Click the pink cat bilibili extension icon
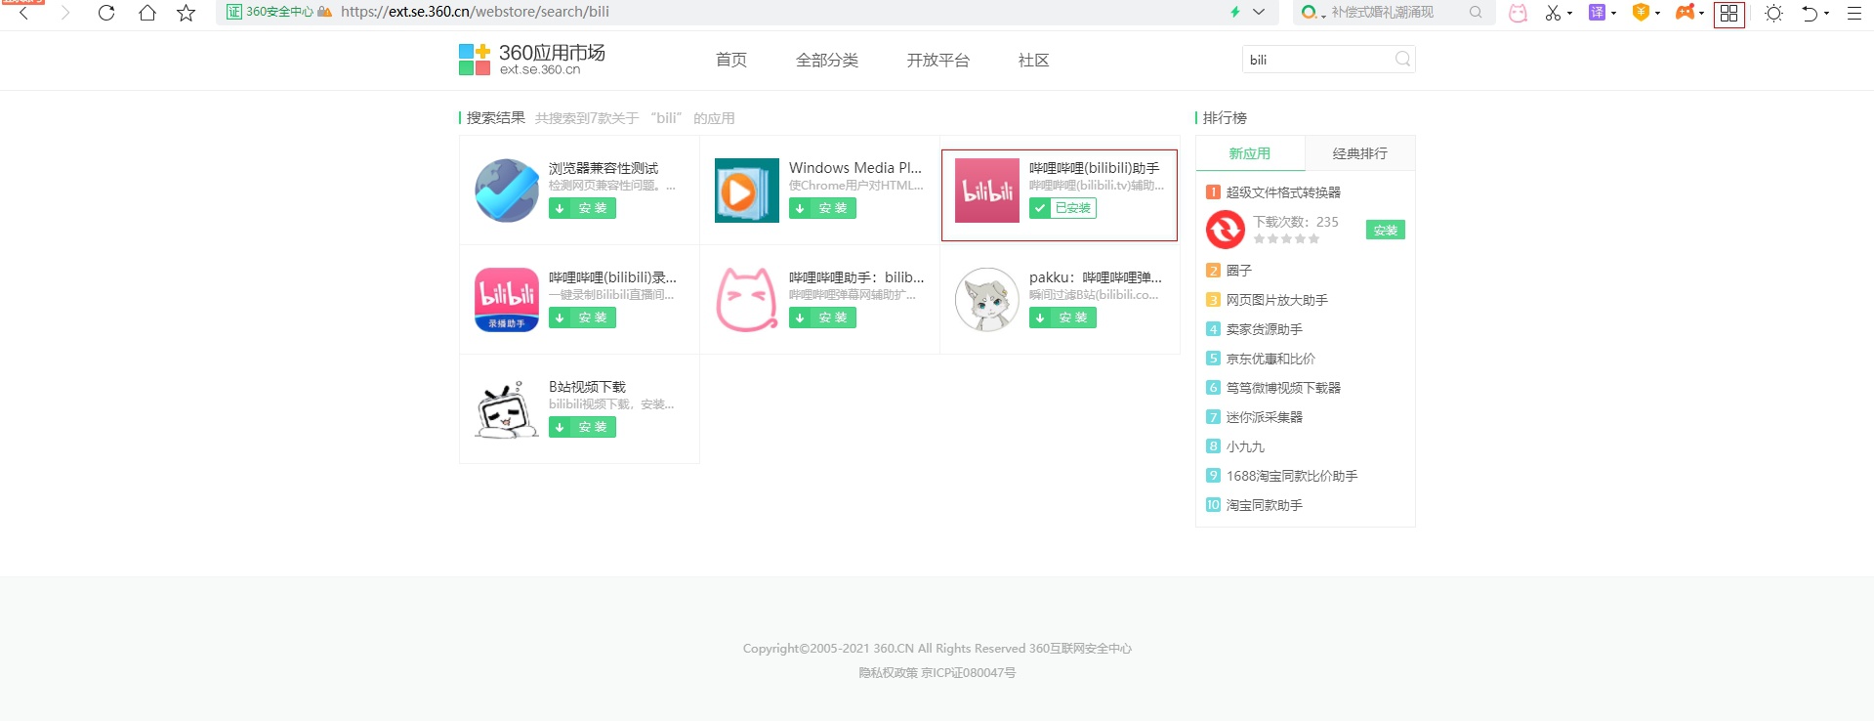This screenshot has height=721, width=1874. pyautogui.click(x=1518, y=13)
